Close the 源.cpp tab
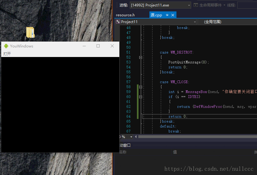The height and width of the screenshot is (175, 257). point(173,15)
